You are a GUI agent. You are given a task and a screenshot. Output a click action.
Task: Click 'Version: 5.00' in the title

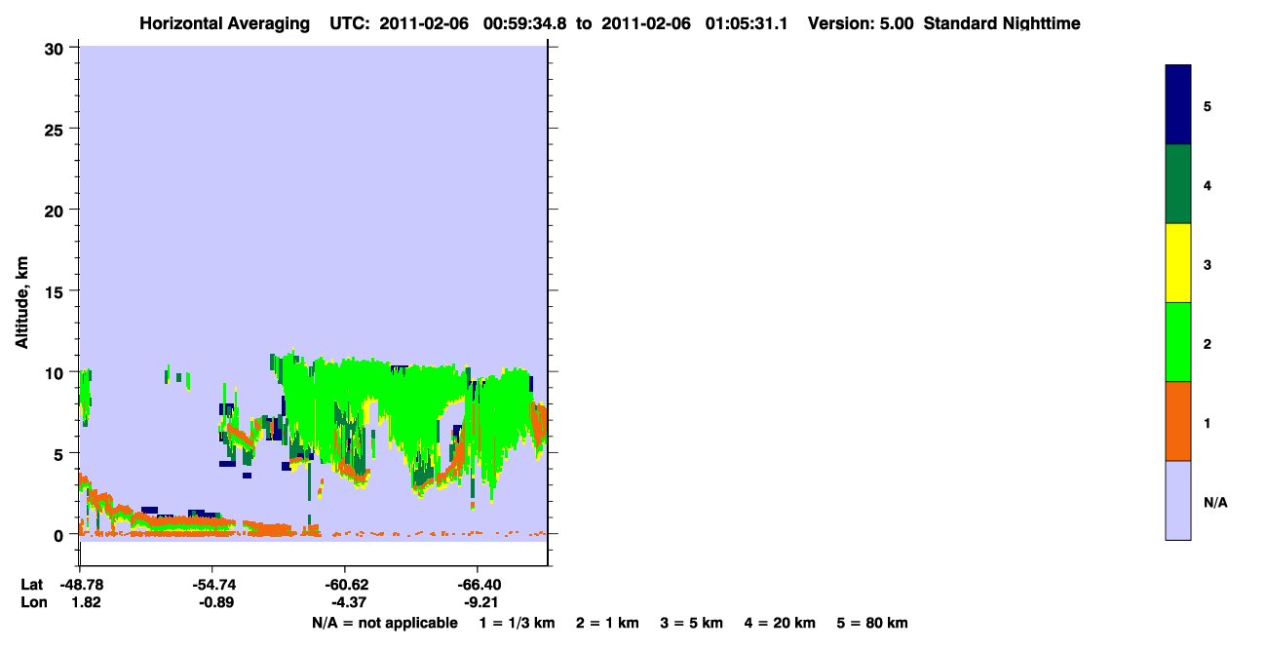point(862,23)
